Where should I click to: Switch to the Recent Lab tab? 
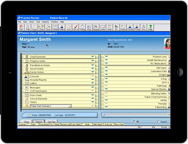pyautogui.click(x=66, y=125)
